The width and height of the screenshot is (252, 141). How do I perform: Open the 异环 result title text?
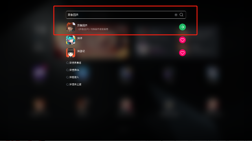80,38
